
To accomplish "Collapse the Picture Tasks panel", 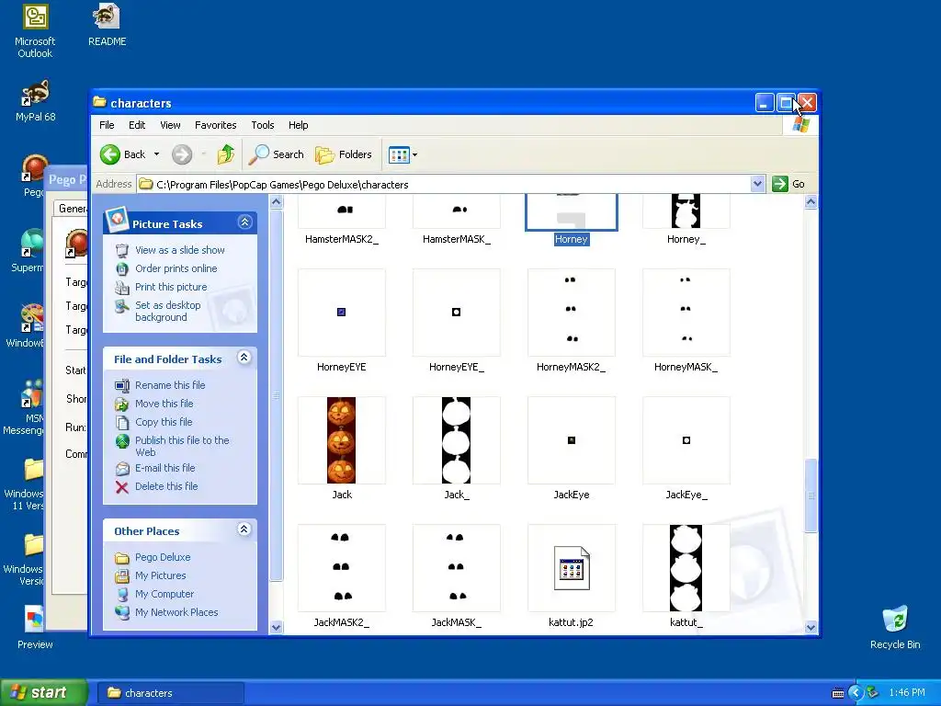I will click(x=244, y=222).
